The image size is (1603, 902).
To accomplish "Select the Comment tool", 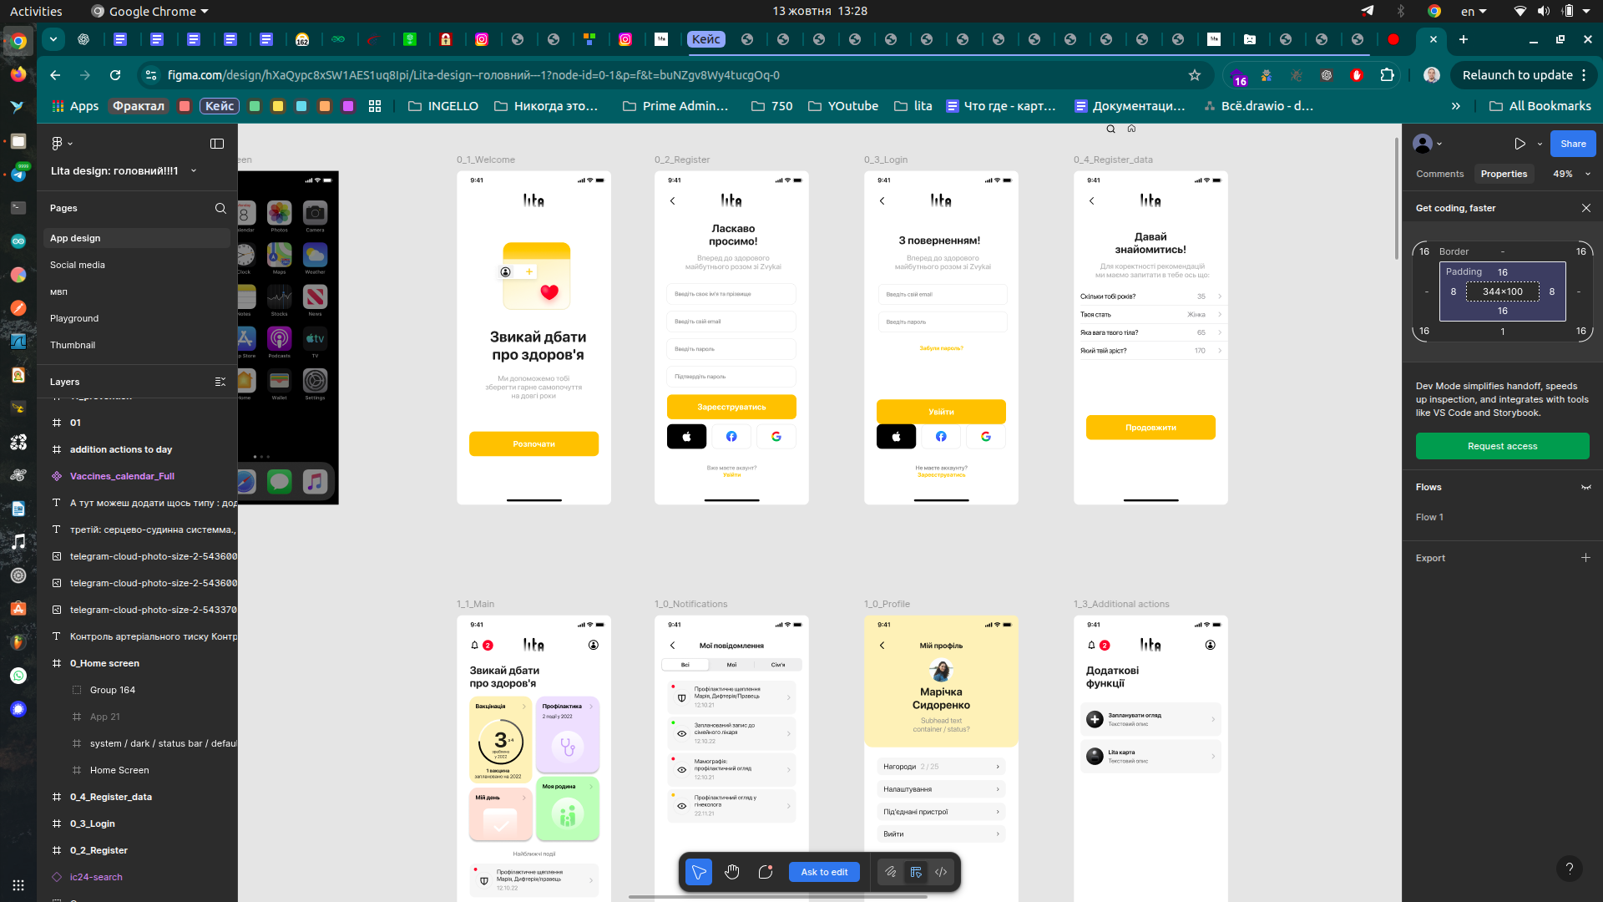I will pyautogui.click(x=766, y=872).
